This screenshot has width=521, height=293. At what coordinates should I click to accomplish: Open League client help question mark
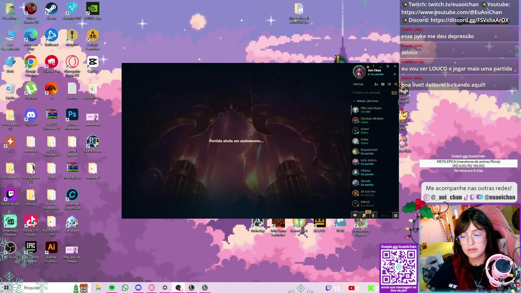coord(373,66)
